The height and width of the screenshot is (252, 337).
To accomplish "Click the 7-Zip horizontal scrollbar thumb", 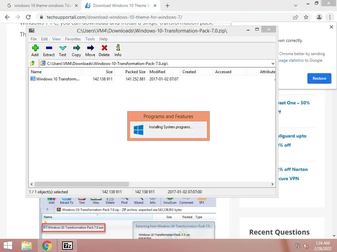I will click(82, 184).
